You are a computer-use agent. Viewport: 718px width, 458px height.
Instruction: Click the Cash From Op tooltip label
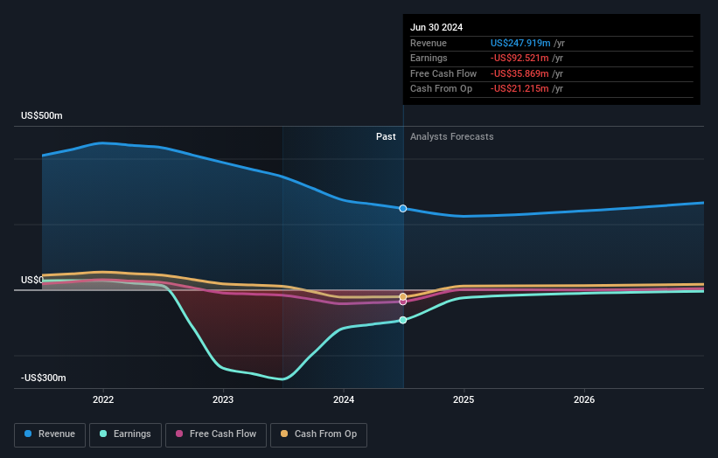[441, 89]
